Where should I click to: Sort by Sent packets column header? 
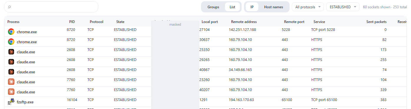point(376,22)
